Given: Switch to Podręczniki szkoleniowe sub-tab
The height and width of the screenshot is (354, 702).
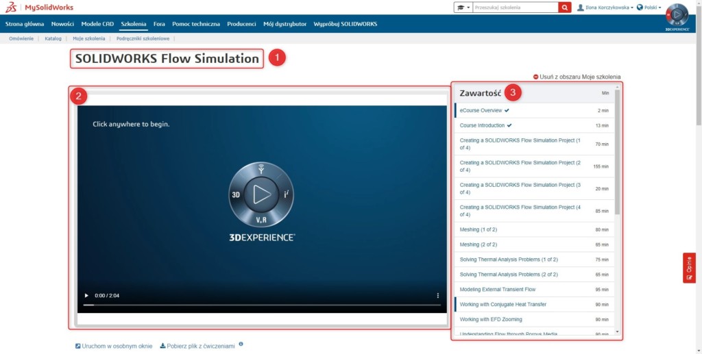Looking at the screenshot, I should click(143, 39).
